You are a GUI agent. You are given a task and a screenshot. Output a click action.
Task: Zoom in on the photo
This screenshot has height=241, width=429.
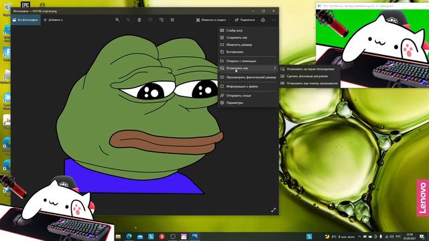[117, 19]
